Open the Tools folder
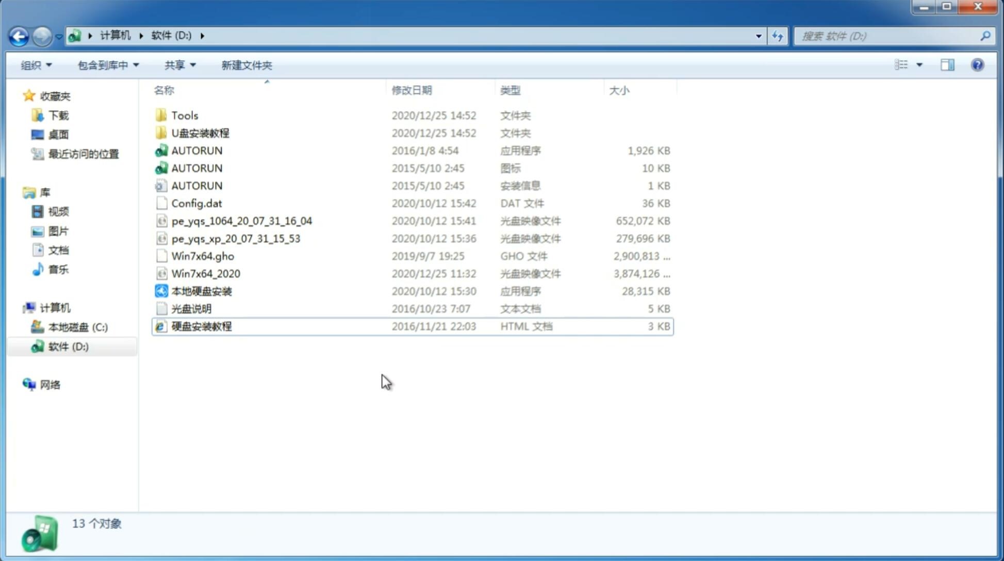This screenshot has height=561, width=1004. click(x=184, y=115)
